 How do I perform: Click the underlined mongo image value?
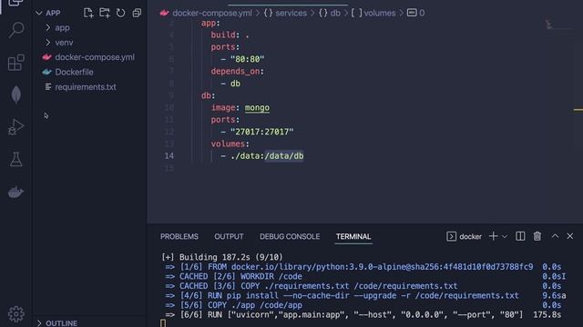(257, 107)
